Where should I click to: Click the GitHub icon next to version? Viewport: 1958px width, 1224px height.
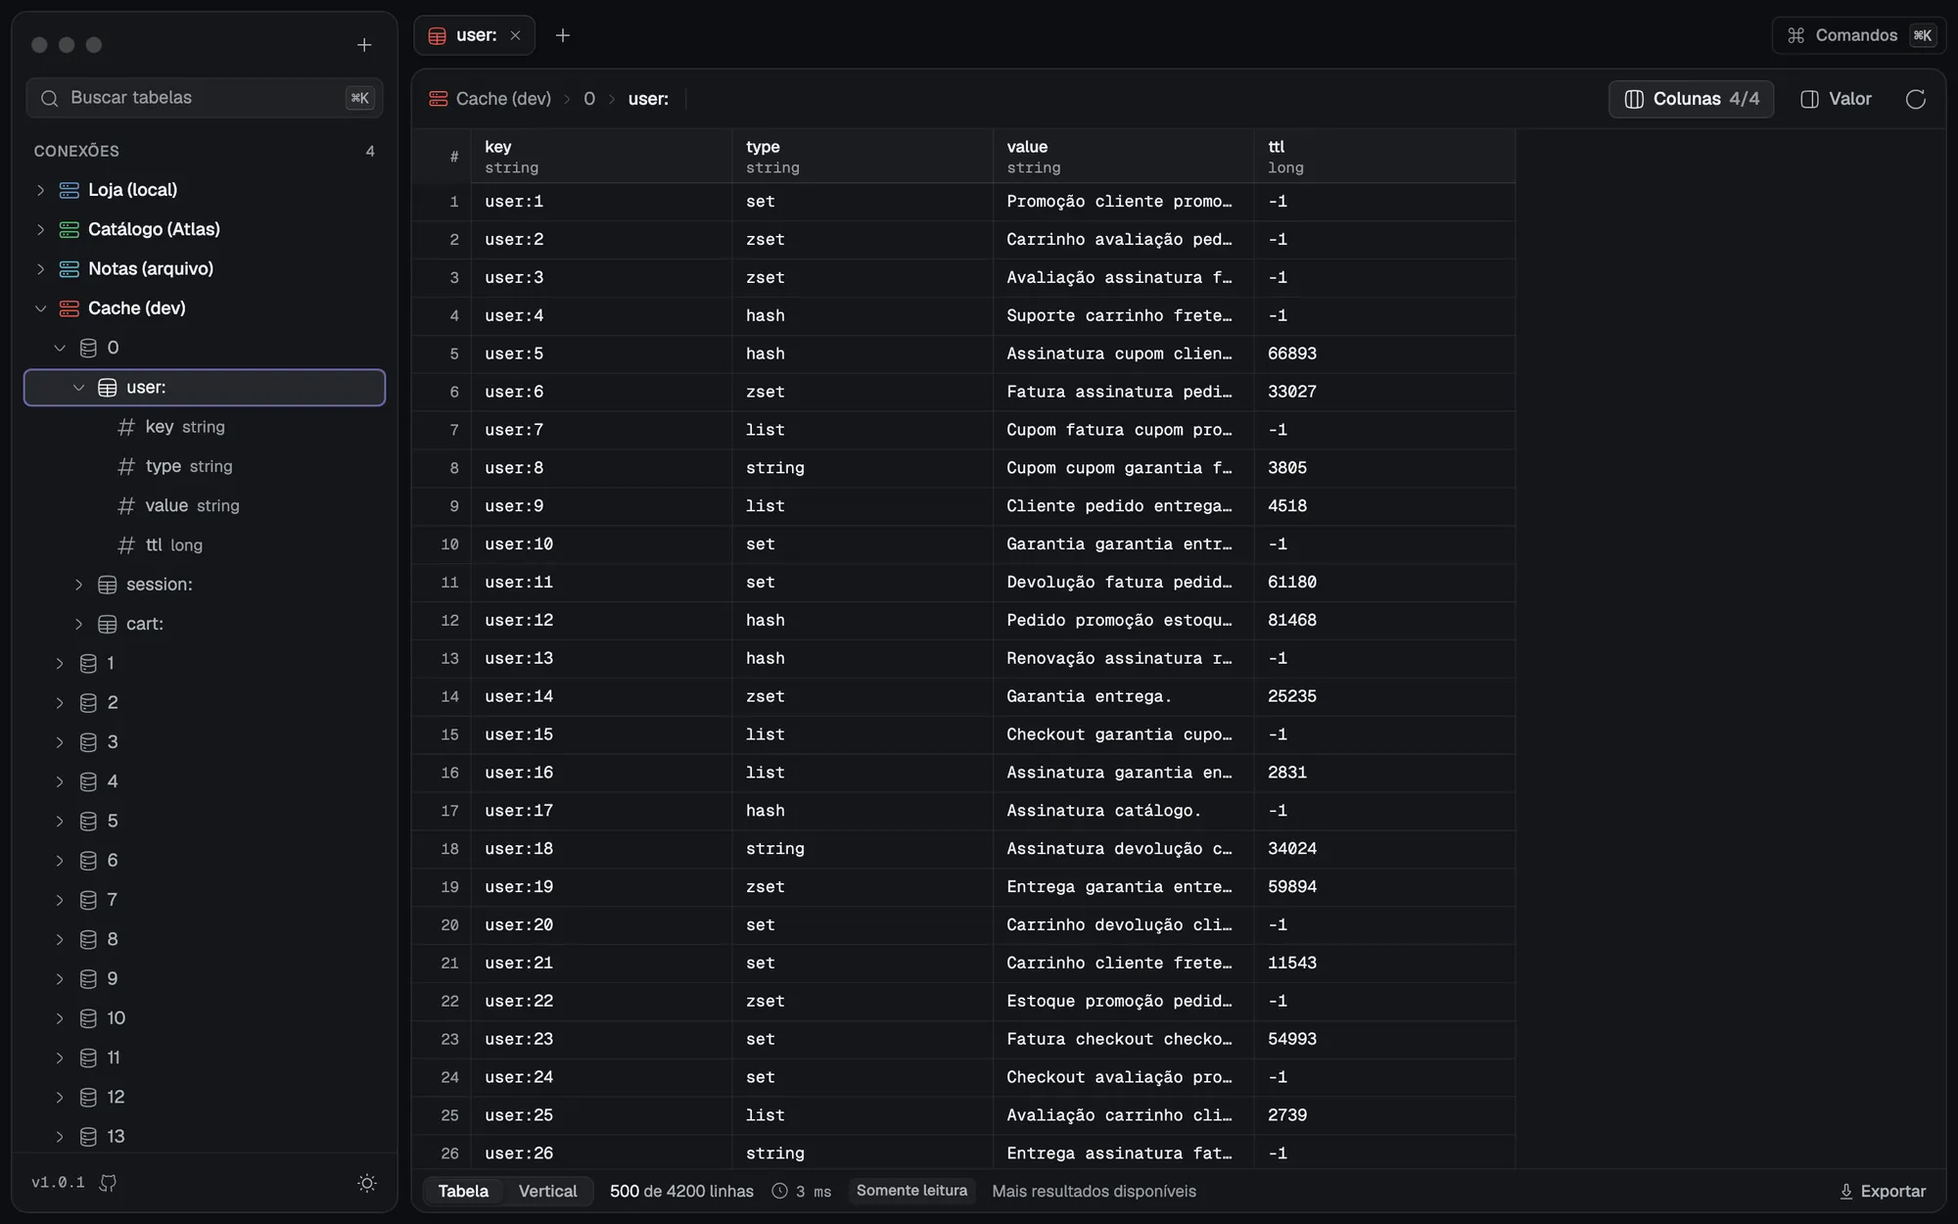(x=108, y=1183)
